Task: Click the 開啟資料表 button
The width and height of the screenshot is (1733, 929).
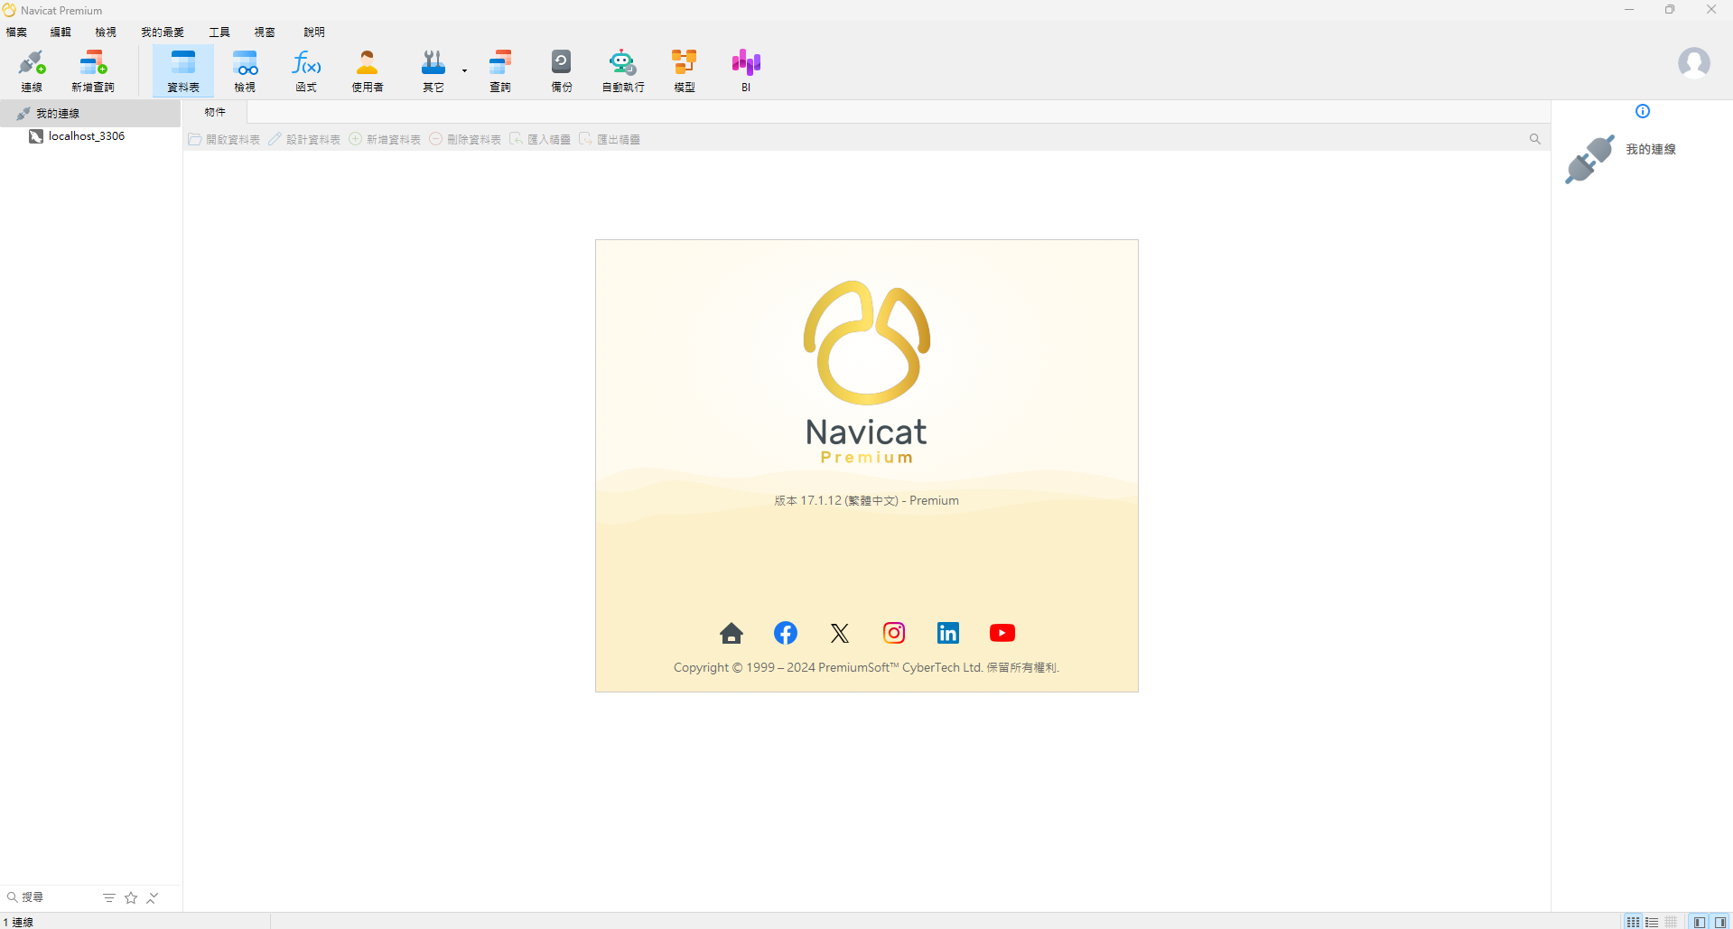Action: 224,139
